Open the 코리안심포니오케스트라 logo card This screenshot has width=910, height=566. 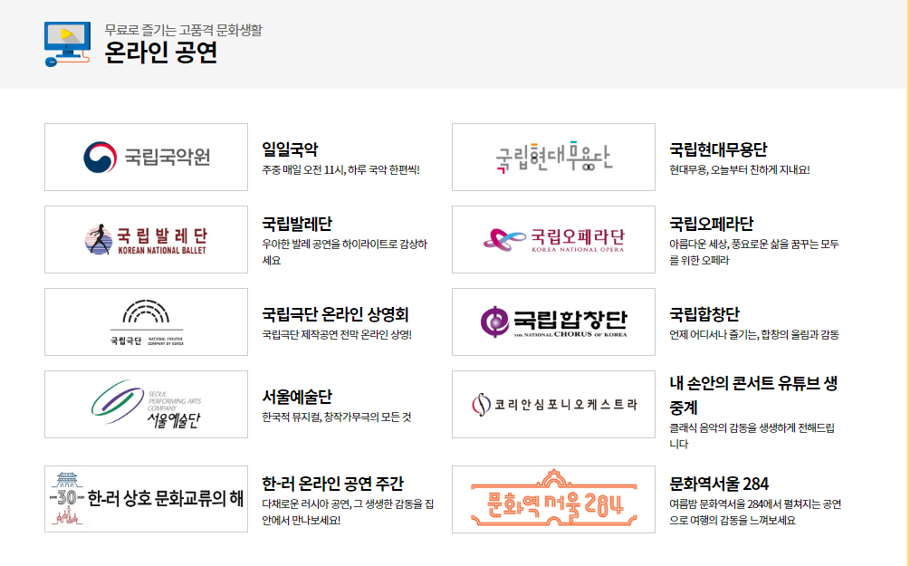click(x=553, y=404)
